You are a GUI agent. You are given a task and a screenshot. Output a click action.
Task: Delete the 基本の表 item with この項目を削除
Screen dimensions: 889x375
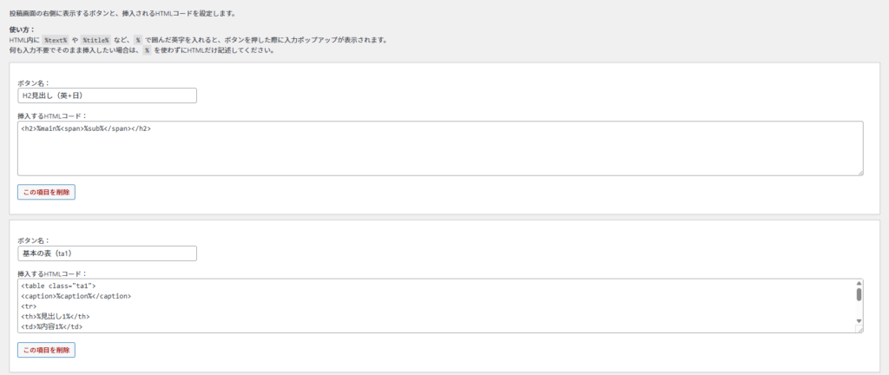(46, 350)
